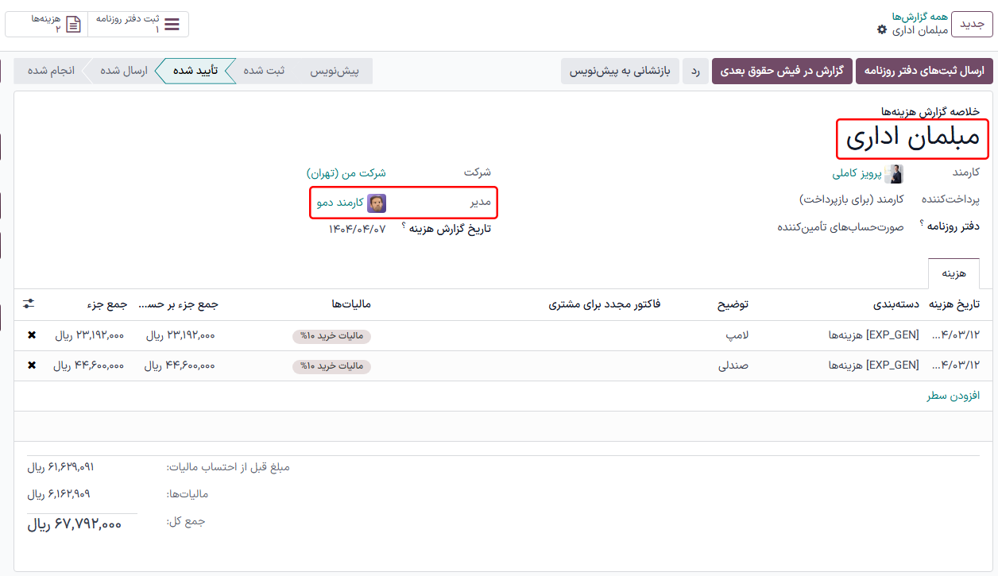
Task: Delete the لامپ expense line
Action: pos(32,335)
